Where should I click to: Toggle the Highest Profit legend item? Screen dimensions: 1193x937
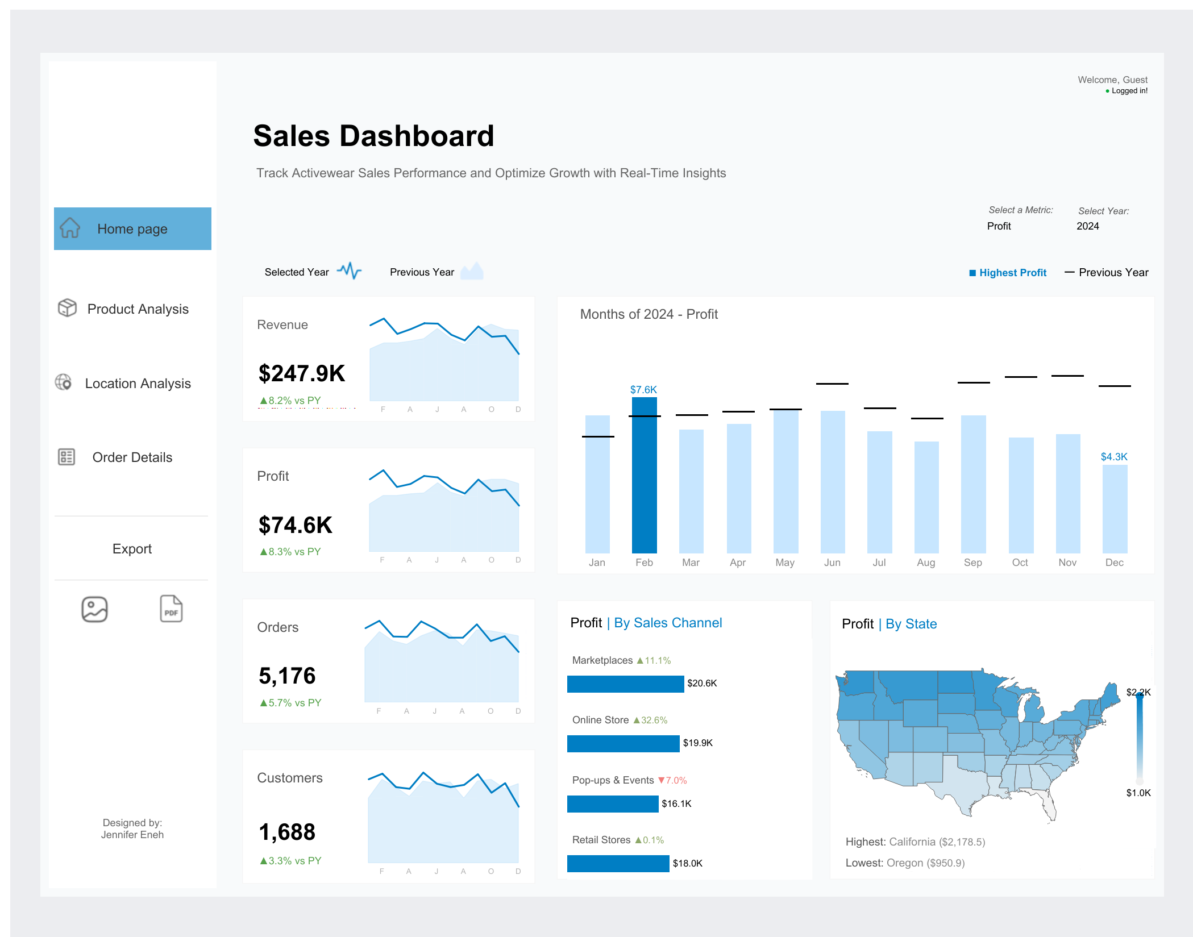coord(1008,273)
